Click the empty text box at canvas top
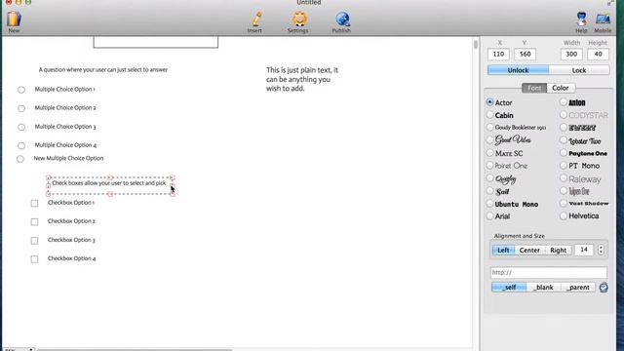 156,42
